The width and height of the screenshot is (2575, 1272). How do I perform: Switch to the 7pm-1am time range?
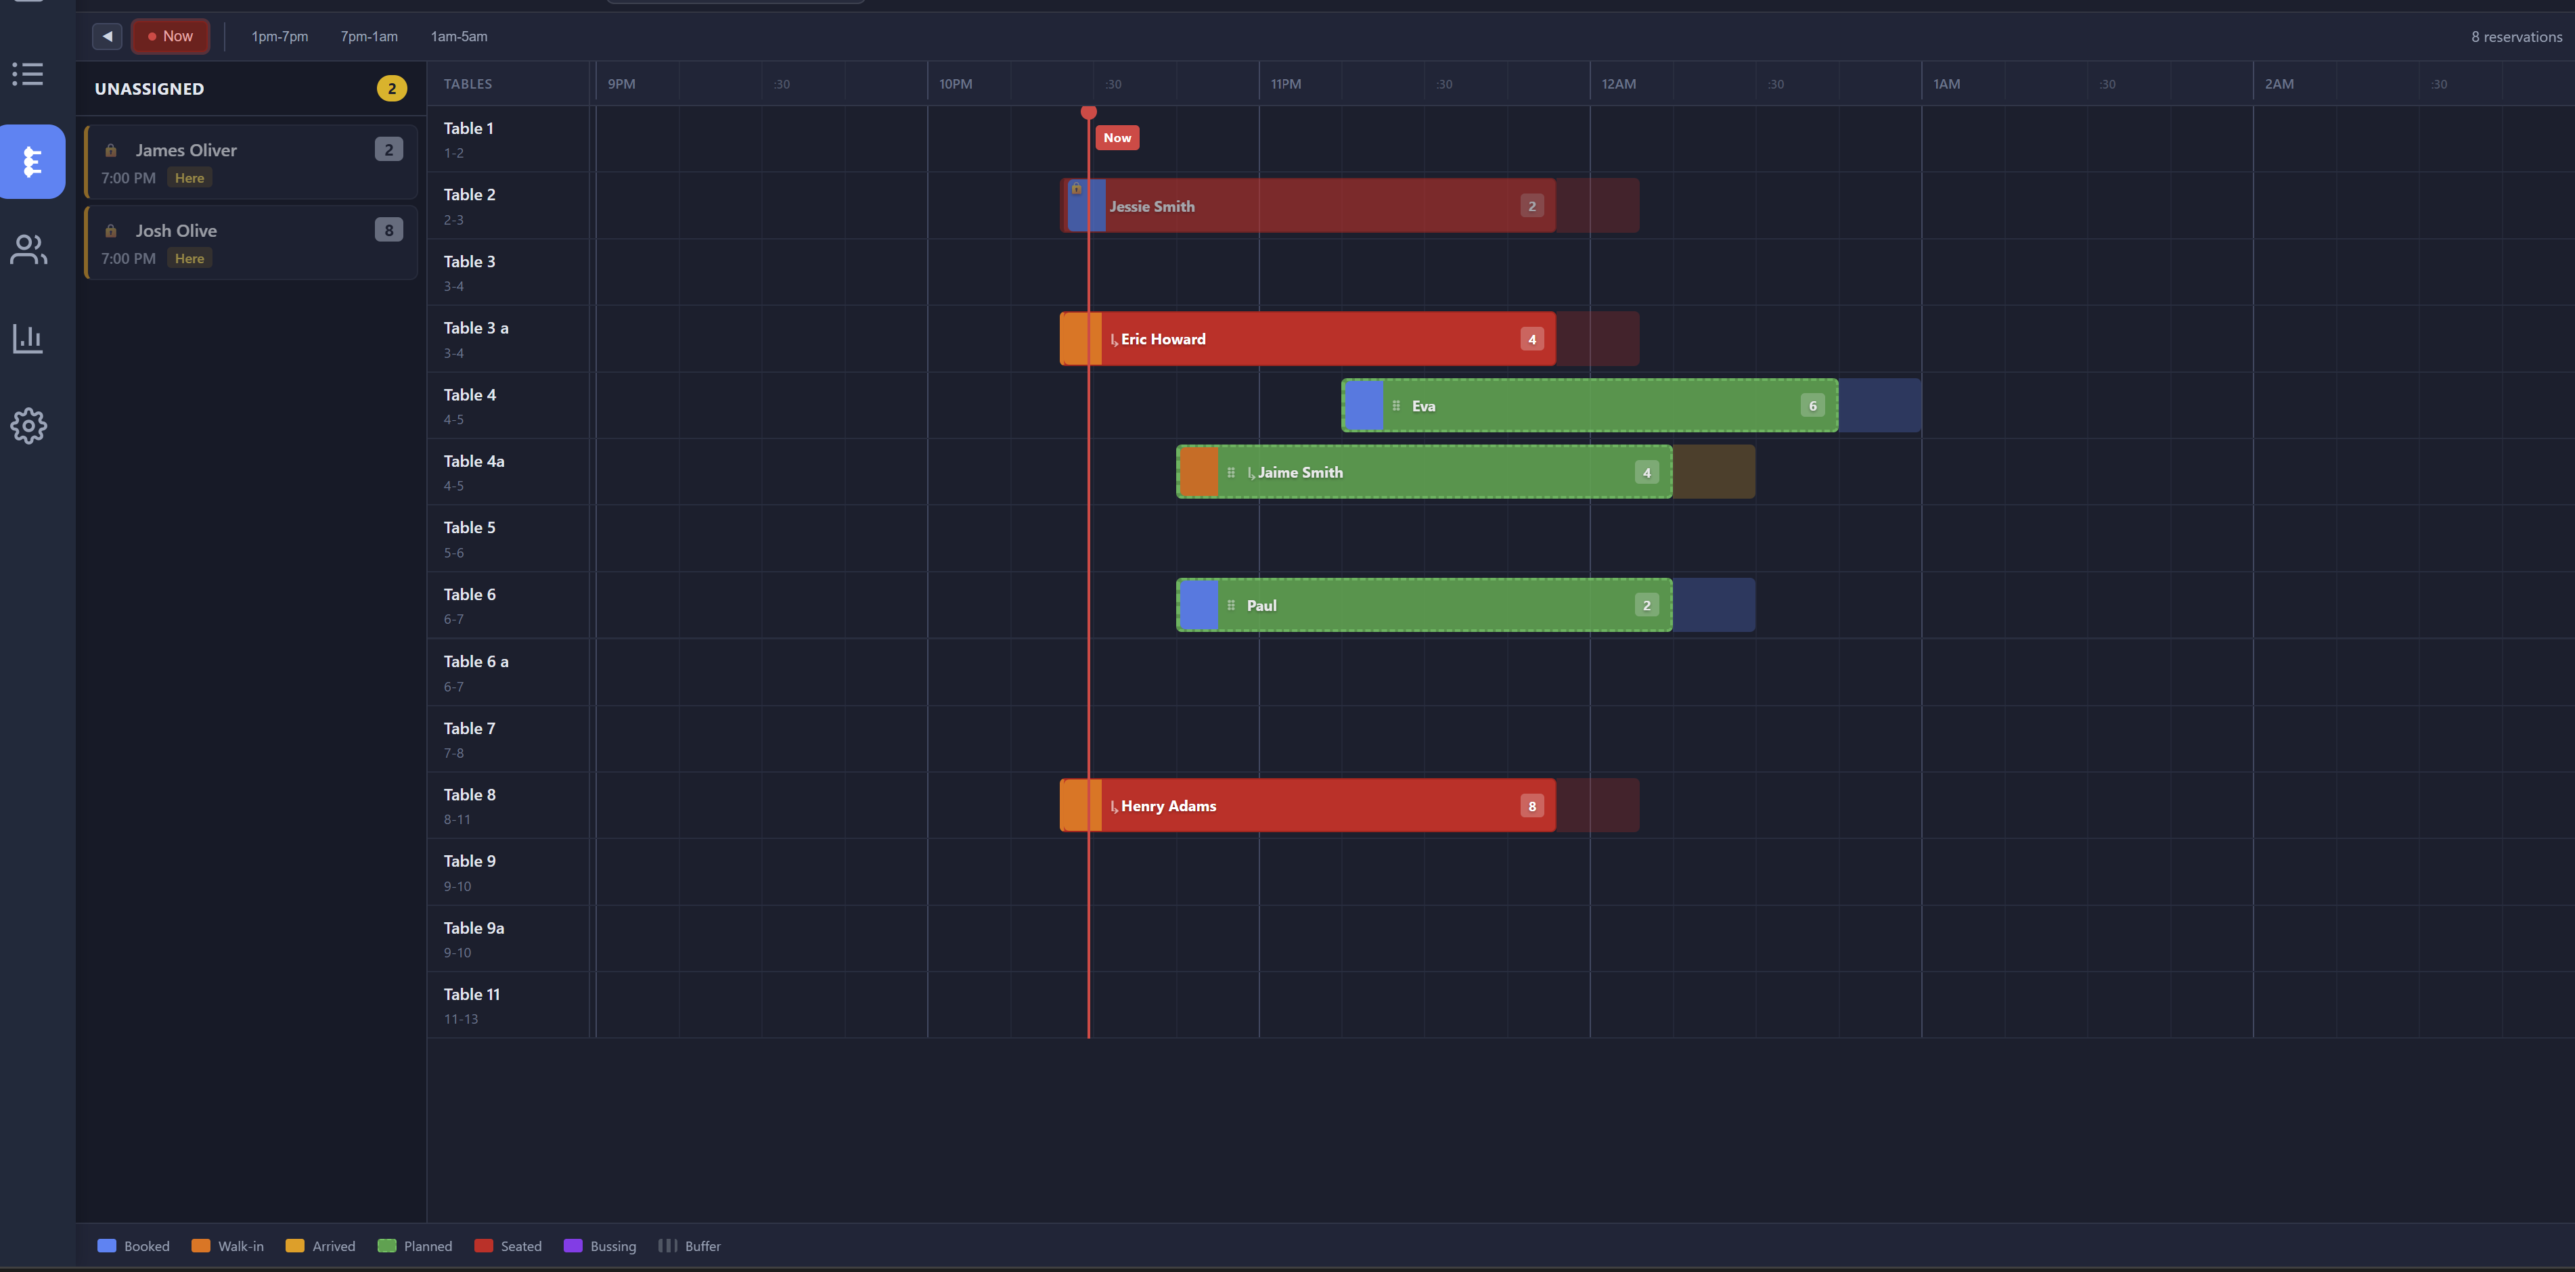pyautogui.click(x=369, y=36)
